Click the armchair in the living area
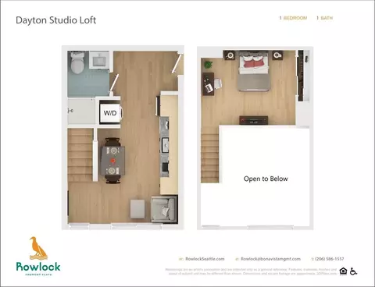This screenshot has width=375, height=287. [164, 210]
